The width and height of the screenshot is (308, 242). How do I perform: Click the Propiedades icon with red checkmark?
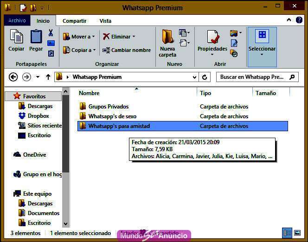pyautogui.click(x=213, y=37)
